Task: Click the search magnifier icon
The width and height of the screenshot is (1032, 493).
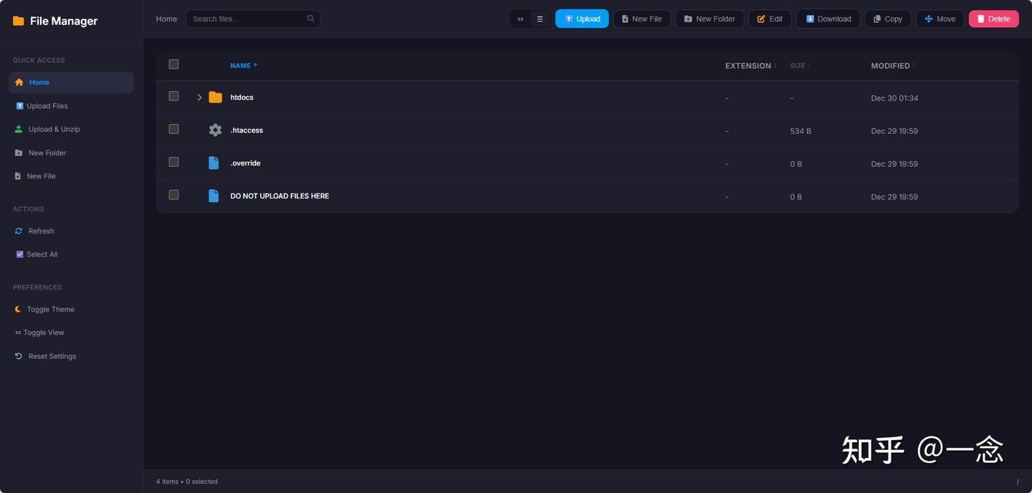Action: tap(310, 19)
